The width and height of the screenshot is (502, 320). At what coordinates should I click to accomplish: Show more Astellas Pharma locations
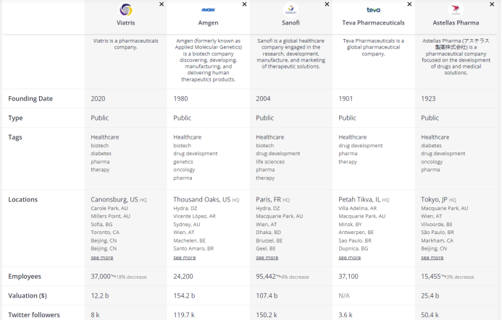pyautogui.click(x=432, y=257)
